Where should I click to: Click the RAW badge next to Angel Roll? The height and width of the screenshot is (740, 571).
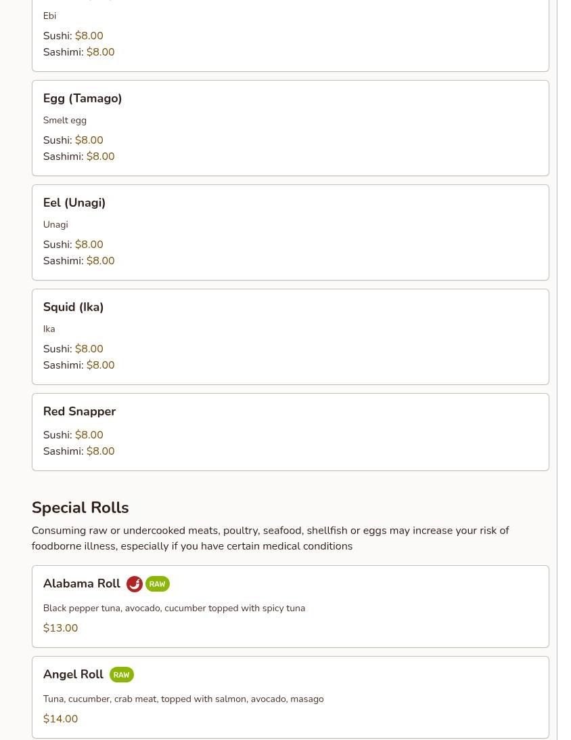122,675
